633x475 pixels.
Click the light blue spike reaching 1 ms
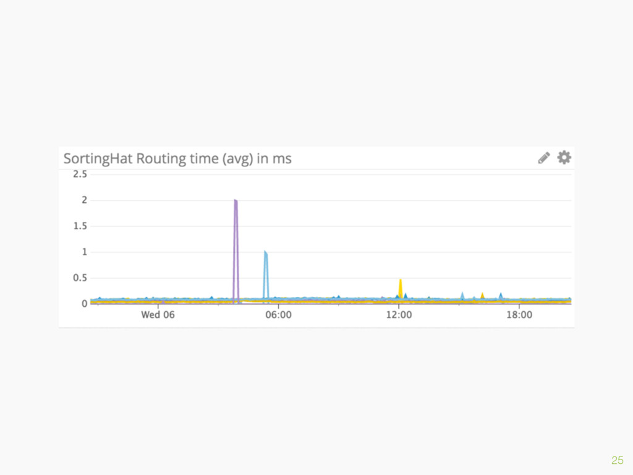[x=266, y=254]
